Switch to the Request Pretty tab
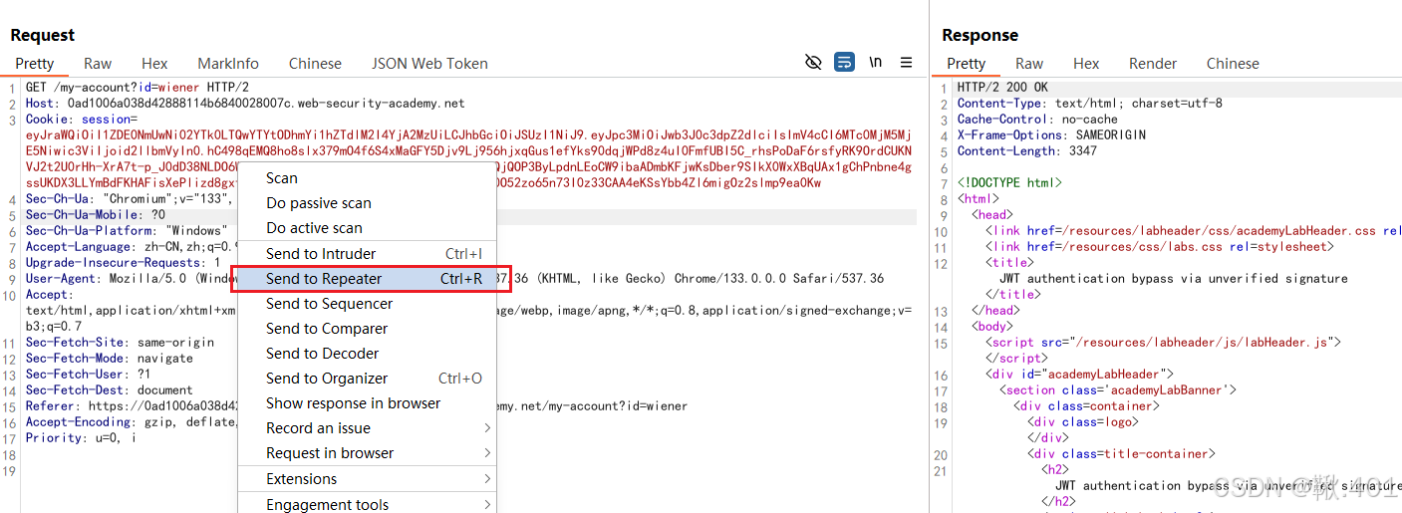The height and width of the screenshot is (513, 1402). 34,63
